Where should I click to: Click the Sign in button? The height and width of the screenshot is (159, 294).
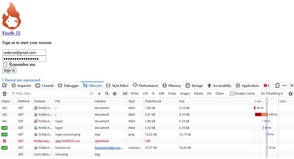coord(9,70)
